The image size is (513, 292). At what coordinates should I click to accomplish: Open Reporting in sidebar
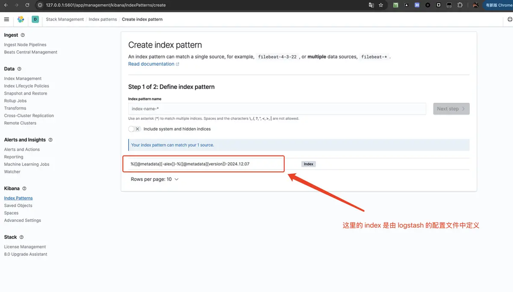(x=13, y=157)
